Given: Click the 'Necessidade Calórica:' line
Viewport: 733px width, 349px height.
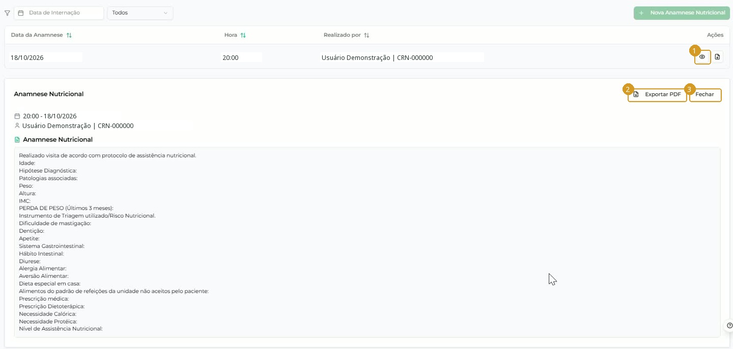Looking at the screenshot, I should pyautogui.click(x=48, y=314).
